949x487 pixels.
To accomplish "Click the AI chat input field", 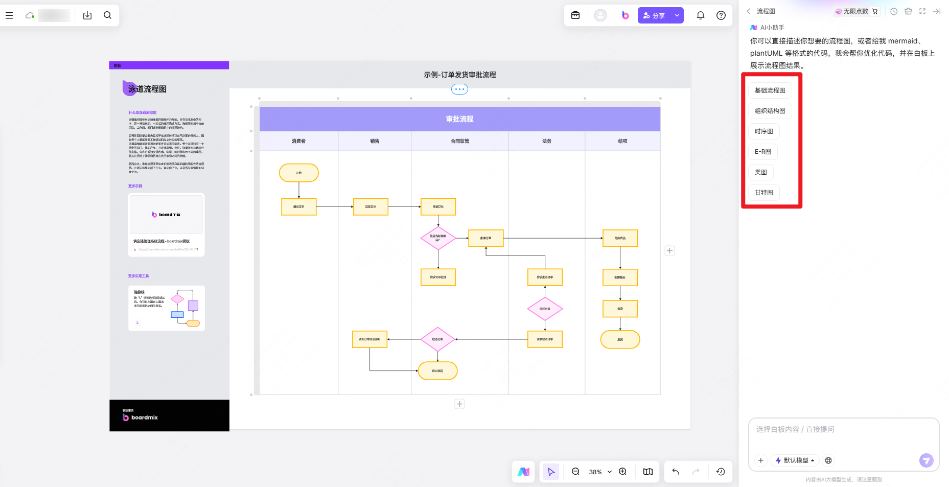I will [843, 434].
